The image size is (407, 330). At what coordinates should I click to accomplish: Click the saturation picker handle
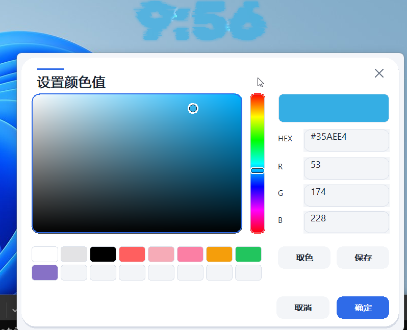point(193,108)
